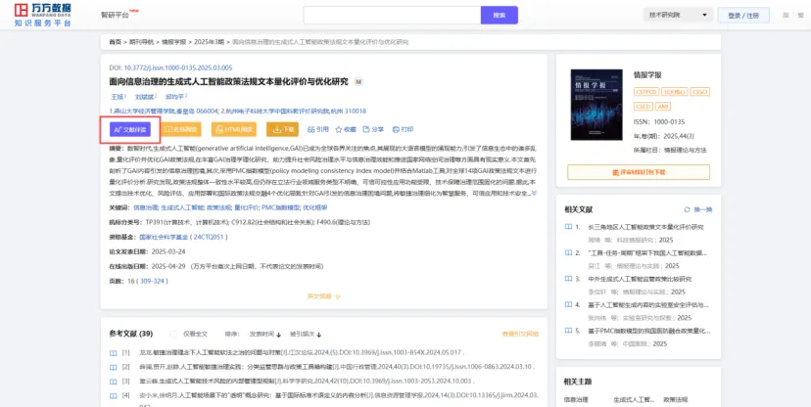Viewport: 811px width, 407px height.
Task: Open the 发表时间 sort dropdown
Action: (266, 334)
